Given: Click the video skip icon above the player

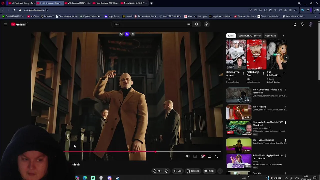Looking at the screenshot, I should pos(132,34).
